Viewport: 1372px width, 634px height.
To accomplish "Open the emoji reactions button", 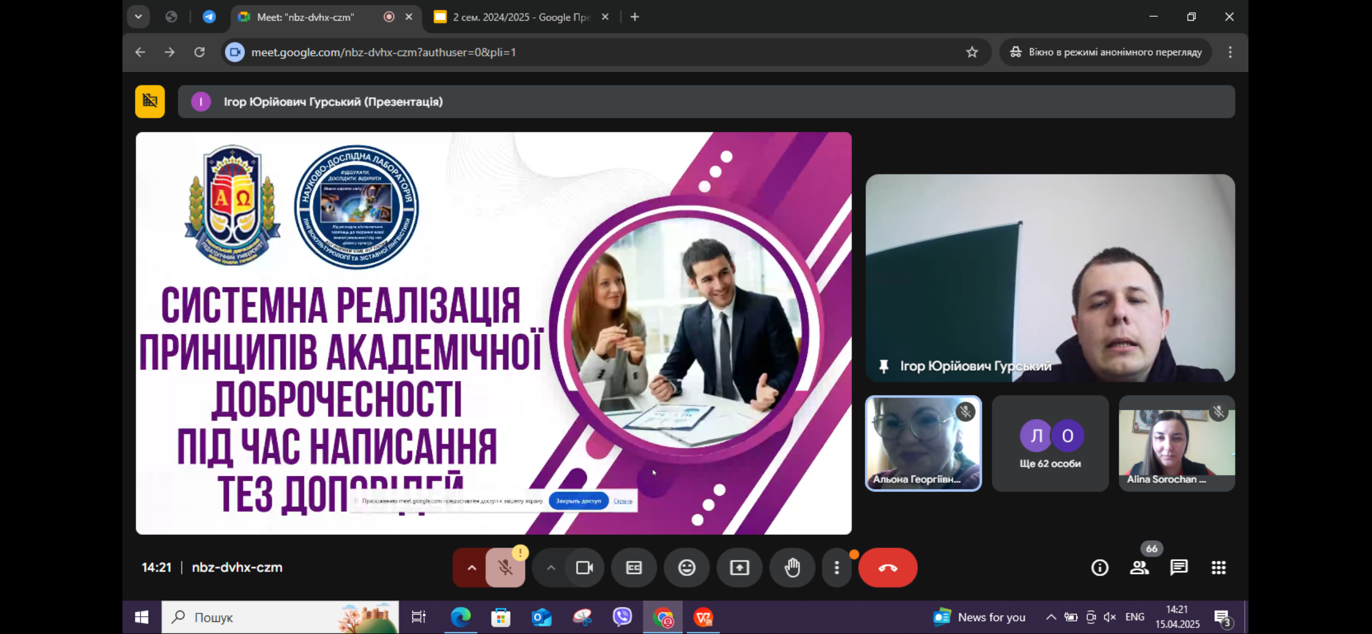I will (x=687, y=567).
